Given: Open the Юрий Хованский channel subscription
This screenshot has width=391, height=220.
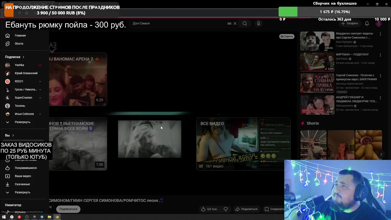Looking at the screenshot, I should coord(24,73).
